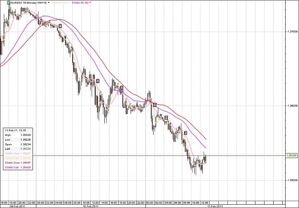This screenshot has width=299, height=208.
Task: Click the dark red DSMA Slow row
Action: coord(18,163)
